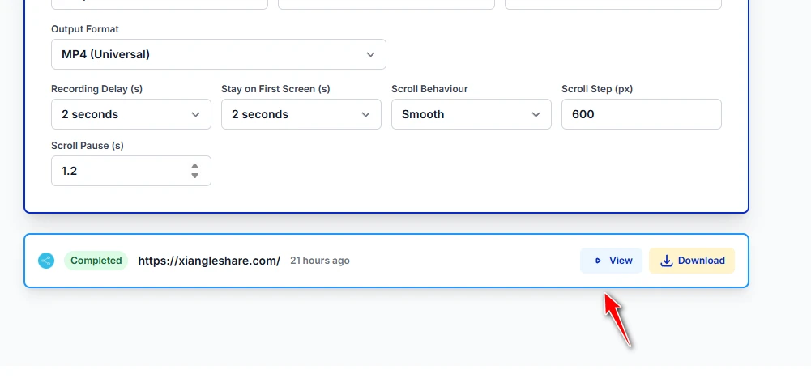Expand the Scroll Behaviour Smooth dropdown
811x378 pixels.
pos(471,114)
